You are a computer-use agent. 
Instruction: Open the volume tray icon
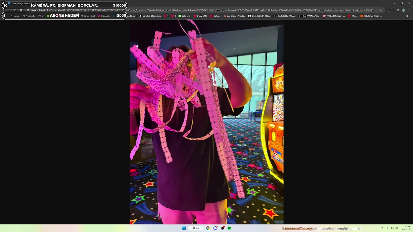point(397,228)
